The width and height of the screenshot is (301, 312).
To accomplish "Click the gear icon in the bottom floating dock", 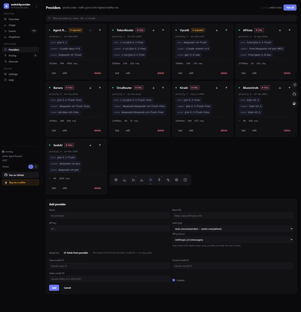I will tap(176, 180).
